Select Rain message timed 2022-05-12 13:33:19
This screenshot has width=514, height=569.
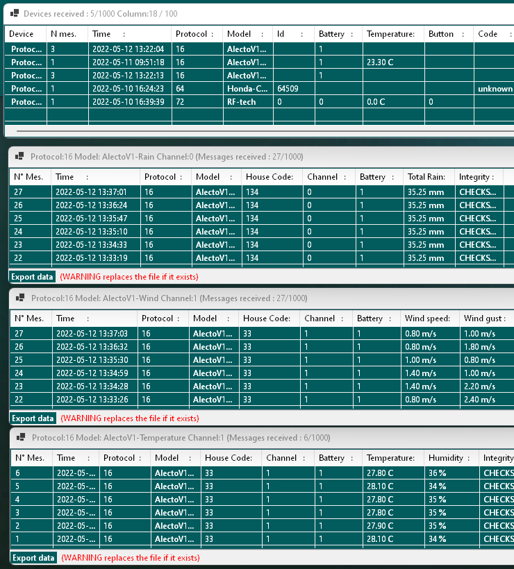[x=262, y=258]
